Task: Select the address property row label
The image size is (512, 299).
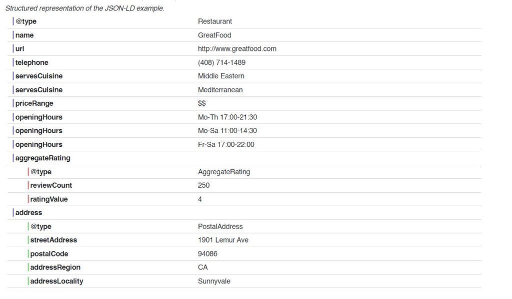Action: coord(28,213)
